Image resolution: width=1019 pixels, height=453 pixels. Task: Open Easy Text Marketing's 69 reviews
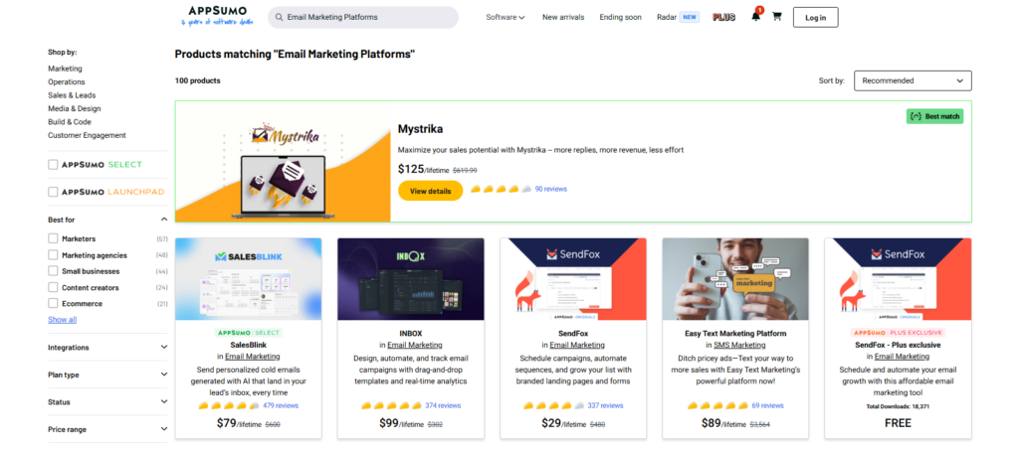click(x=767, y=405)
